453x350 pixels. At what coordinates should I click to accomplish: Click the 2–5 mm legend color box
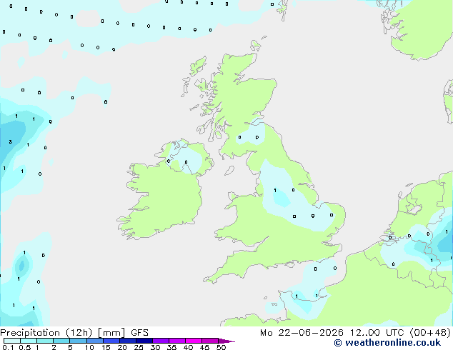61,341
